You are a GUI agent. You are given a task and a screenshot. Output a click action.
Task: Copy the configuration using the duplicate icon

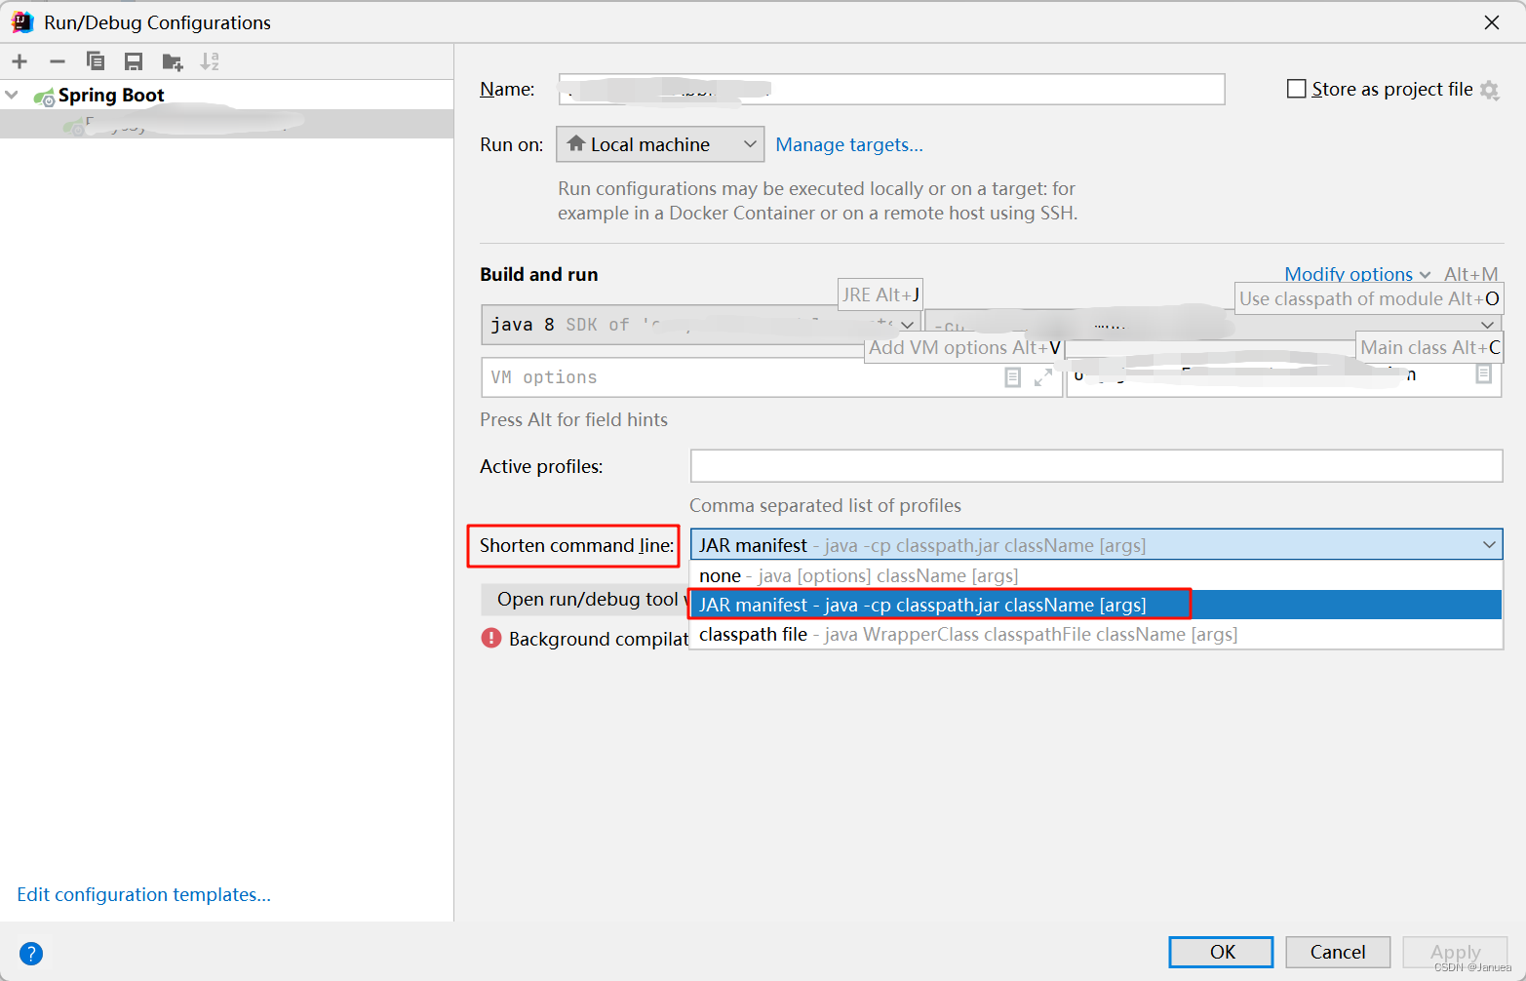96,61
